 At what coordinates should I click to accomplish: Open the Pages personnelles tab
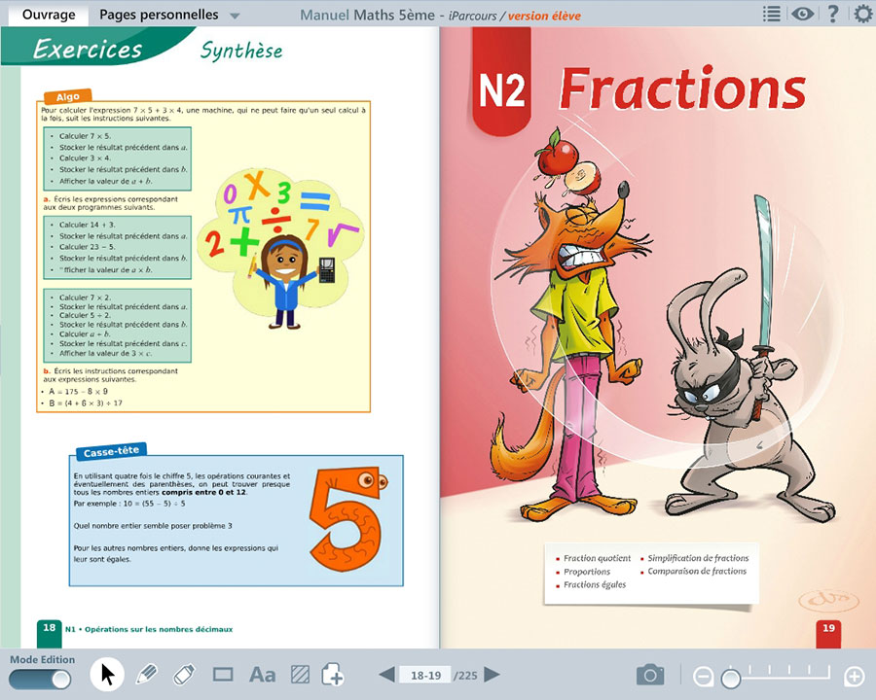click(159, 15)
